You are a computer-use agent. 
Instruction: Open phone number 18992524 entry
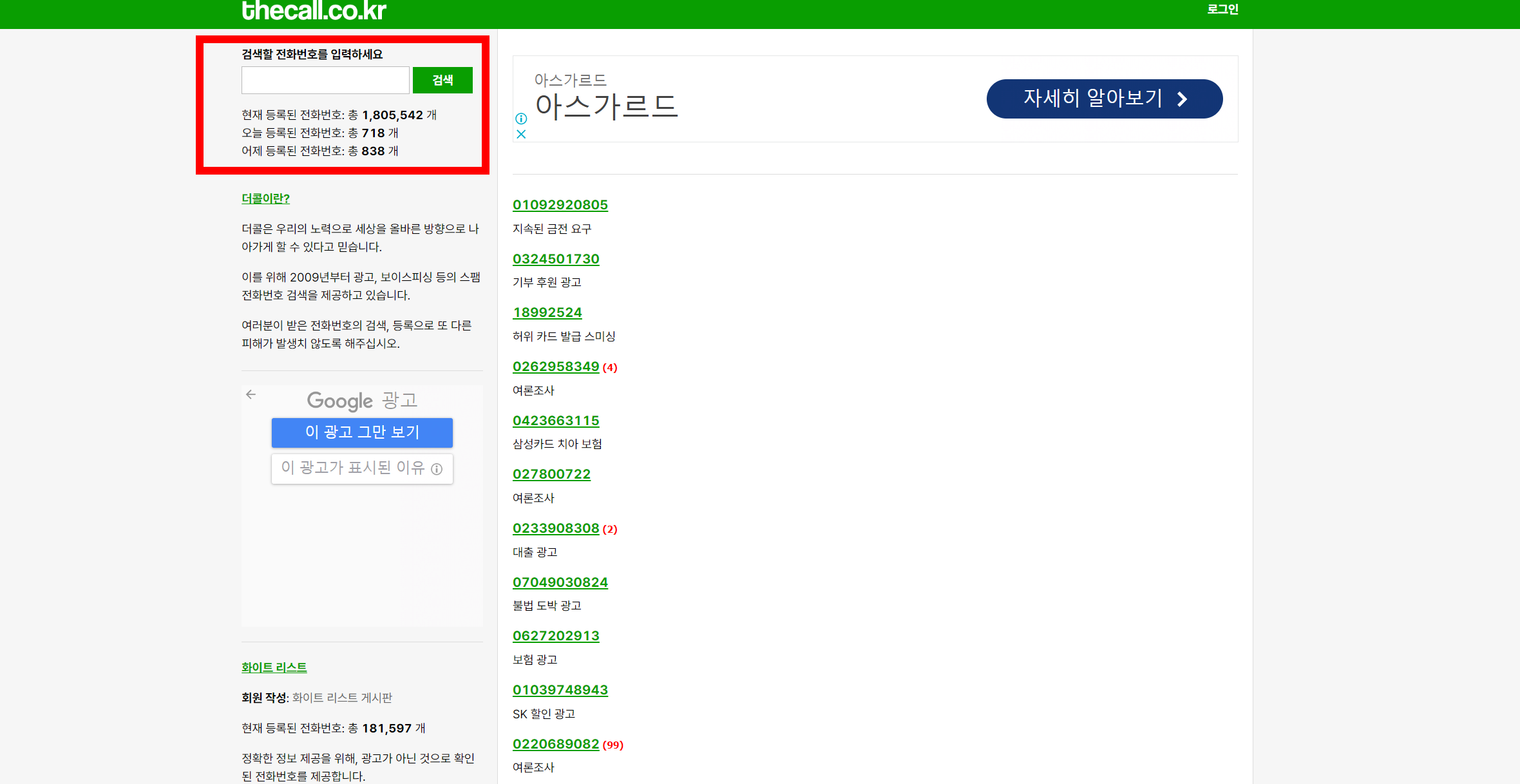click(547, 312)
